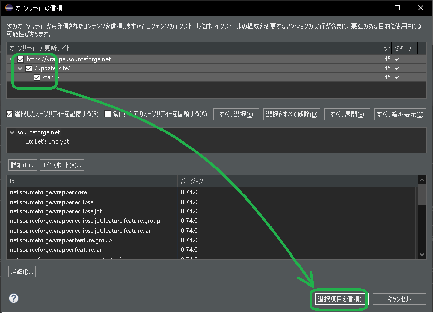Toggle the /update-site/ checkbox
433x313 pixels.
(x=29, y=68)
